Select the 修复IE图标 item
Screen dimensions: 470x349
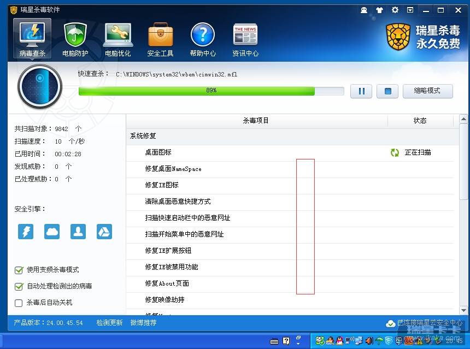[290, 185]
